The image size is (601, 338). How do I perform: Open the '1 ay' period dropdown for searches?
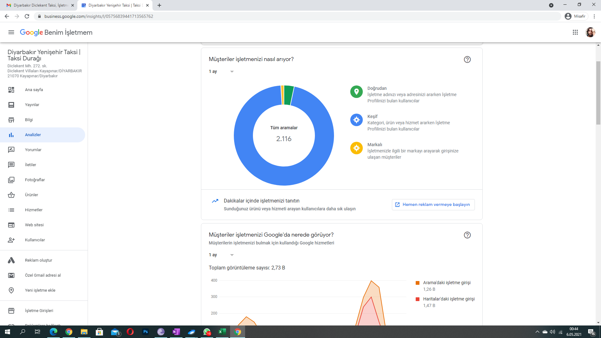point(221,72)
